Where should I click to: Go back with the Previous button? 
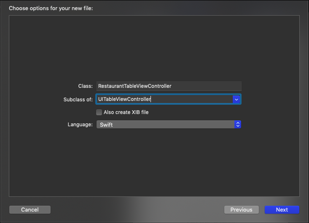tap(241, 209)
